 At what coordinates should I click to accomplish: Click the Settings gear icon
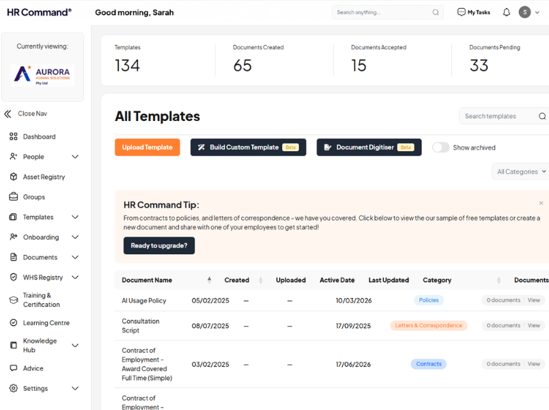point(13,388)
